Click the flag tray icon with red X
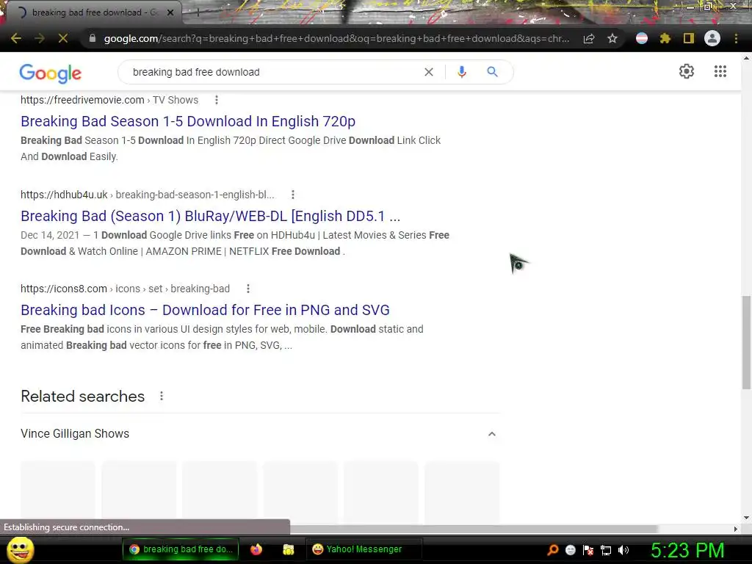752x564 pixels. click(x=588, y=550)
